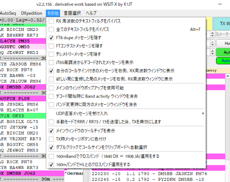The width and height of the screenshot is (230, 182).
Task: Select the BG5ILX OL78 message row
Action: (23, 122)
